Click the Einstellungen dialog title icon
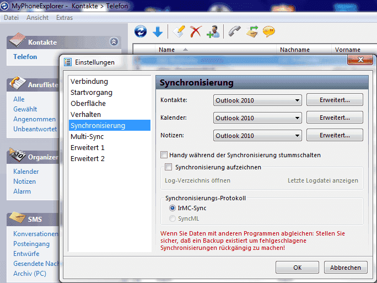The image size is (377, 283). pos(68,62)
